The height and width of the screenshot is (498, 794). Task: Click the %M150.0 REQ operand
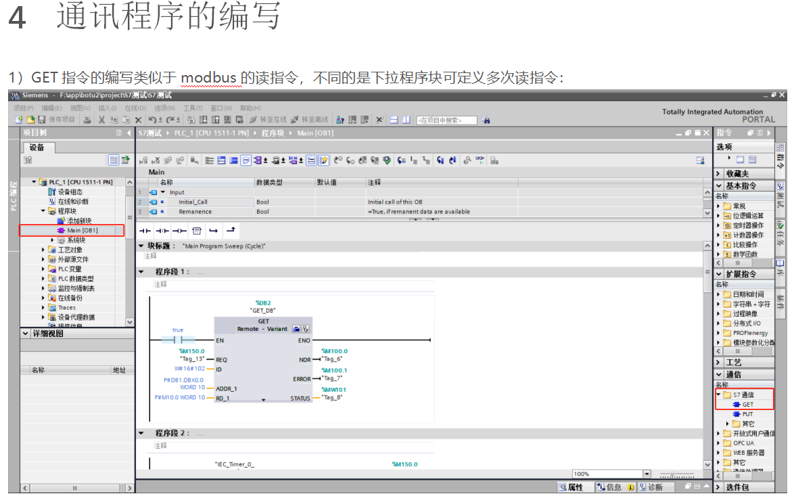192,350
